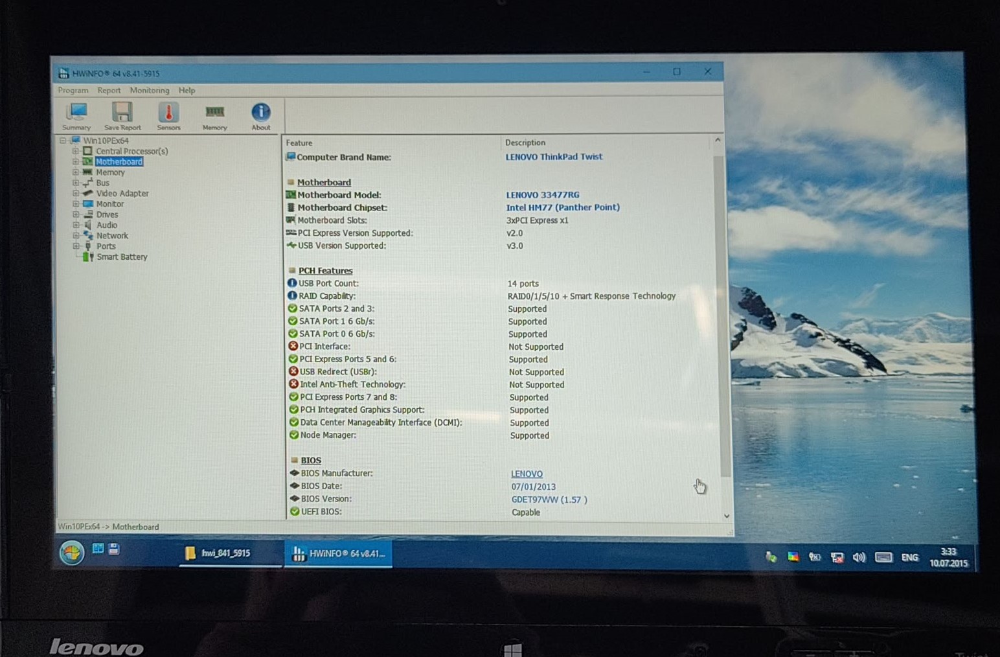
Task: Select Central Processor(s) in the tree
Action: point(132,151)
